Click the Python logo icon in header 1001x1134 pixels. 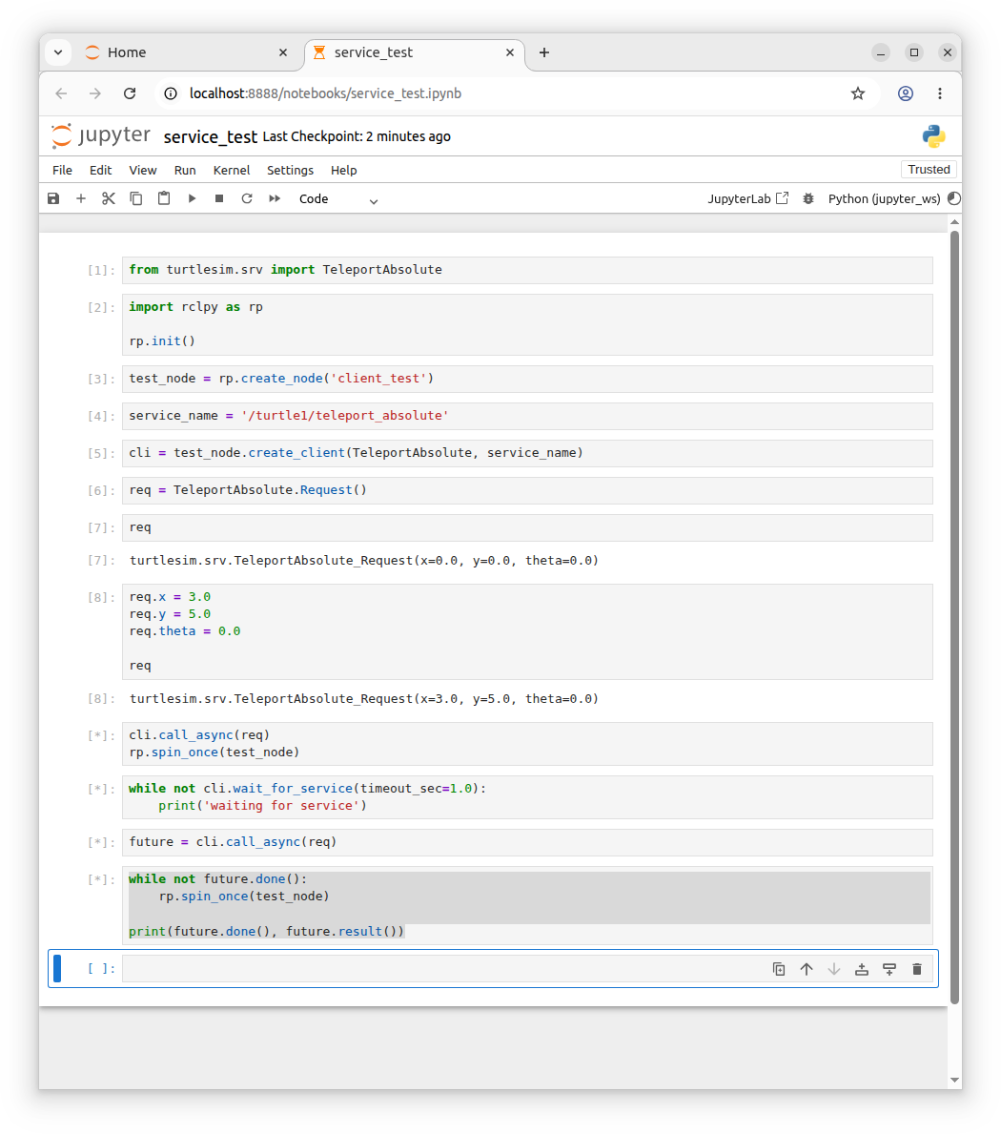click(933, 136)
